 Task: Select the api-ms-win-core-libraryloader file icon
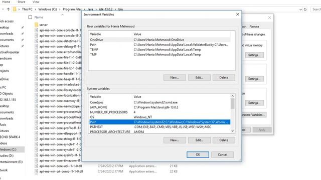[37, 90]
